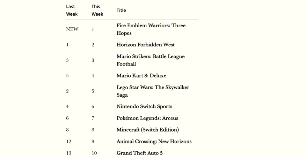
Task: Click the 'Title' column header
Action: (121, 10)
